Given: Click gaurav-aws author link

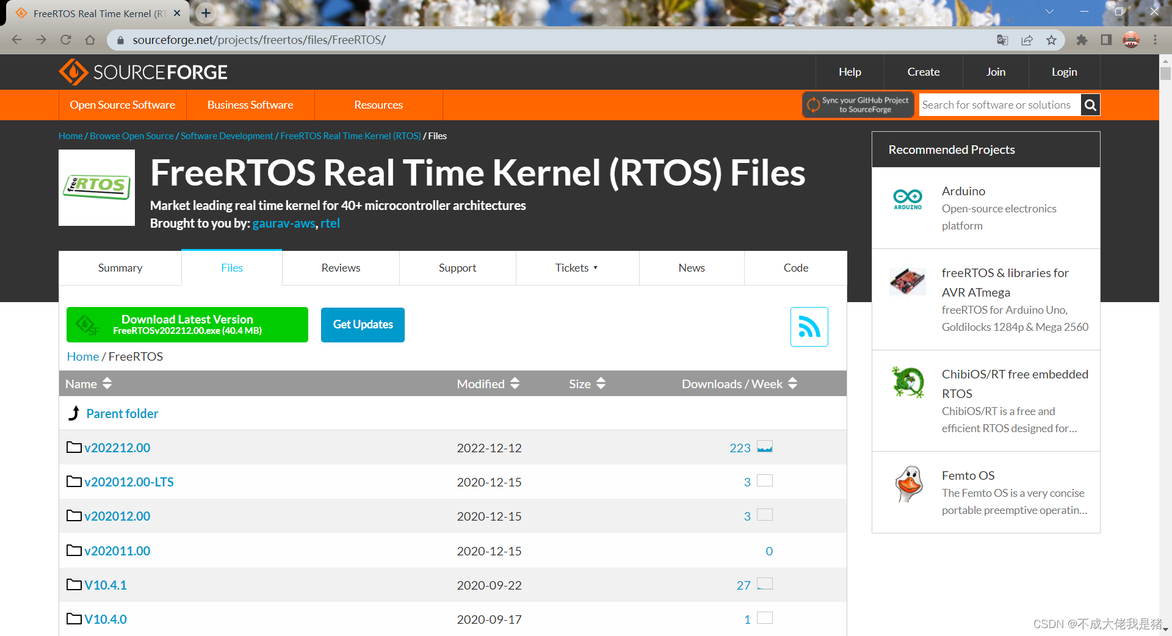Looking at the screenshot, I should (x=284, y=223).
